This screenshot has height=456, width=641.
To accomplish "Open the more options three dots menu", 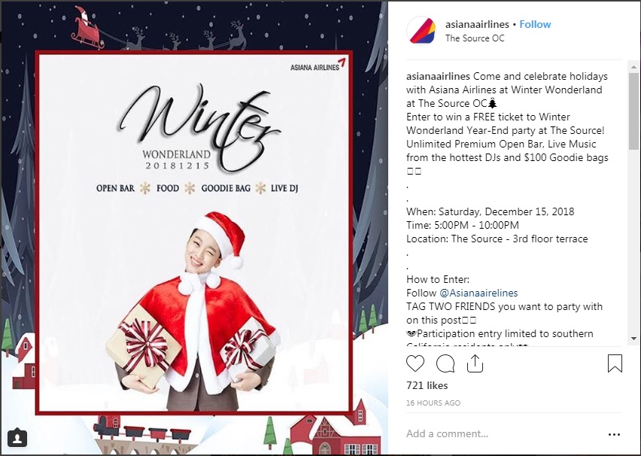I will pos(614,434).
